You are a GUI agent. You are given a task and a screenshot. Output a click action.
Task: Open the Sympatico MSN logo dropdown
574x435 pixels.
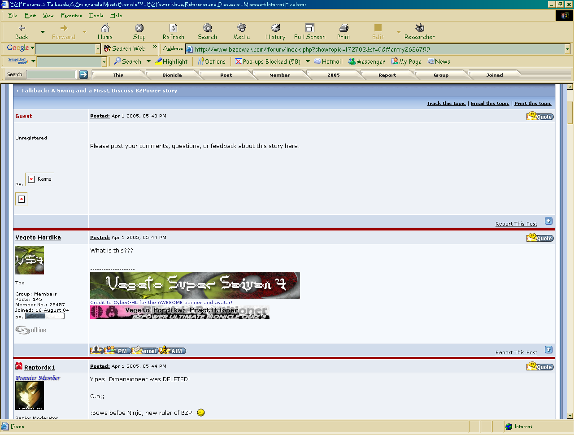[x=21, y=61]
